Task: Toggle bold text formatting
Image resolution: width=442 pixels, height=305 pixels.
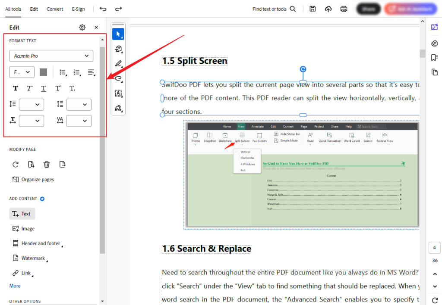Action: (15, 88)
